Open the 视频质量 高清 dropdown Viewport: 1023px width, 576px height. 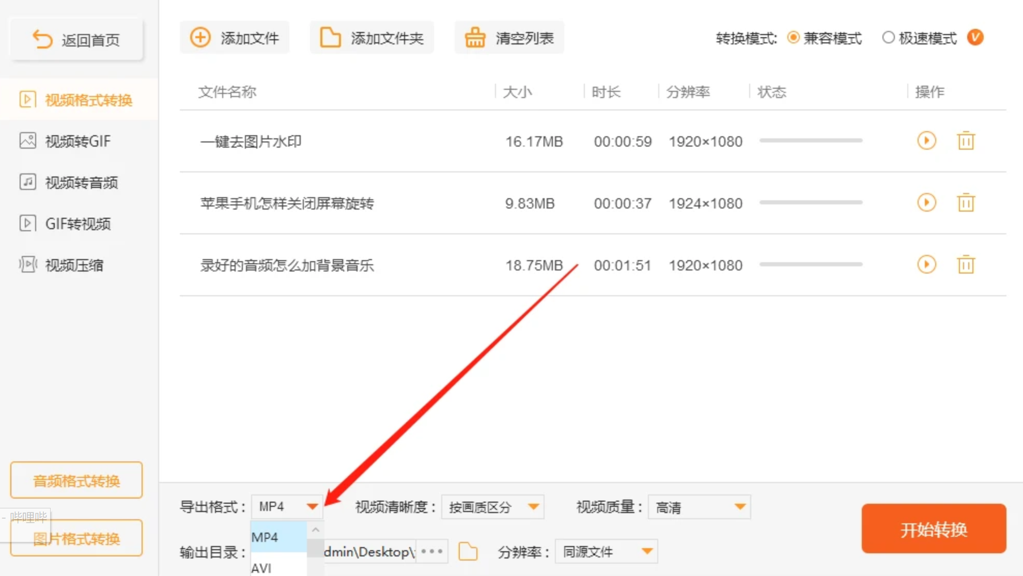click(699, 507)
